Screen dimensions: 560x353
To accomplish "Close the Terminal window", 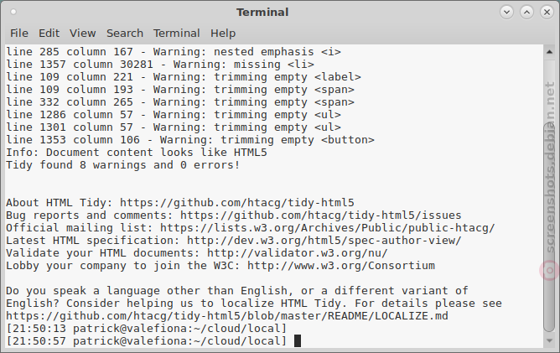I will (547, 12).
